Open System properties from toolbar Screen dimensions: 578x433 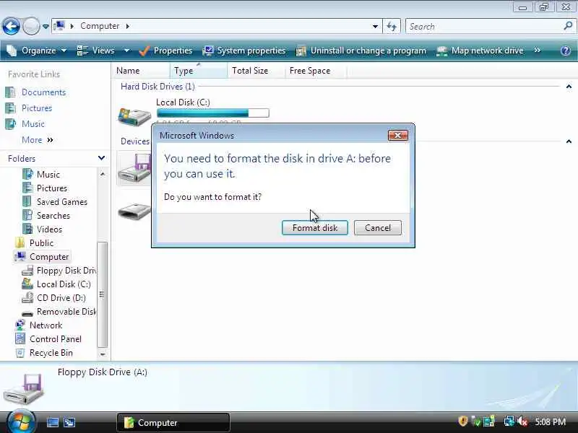[244, 51]
